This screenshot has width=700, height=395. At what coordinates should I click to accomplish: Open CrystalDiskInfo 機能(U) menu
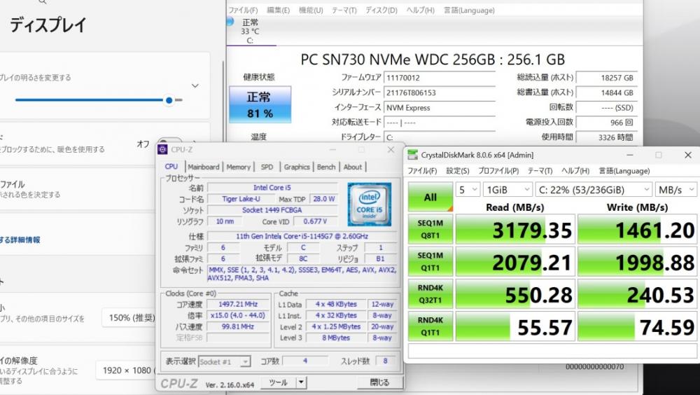click(311, 10)
